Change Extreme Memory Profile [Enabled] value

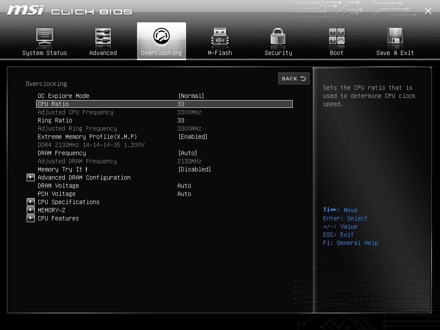pos(193,137)
